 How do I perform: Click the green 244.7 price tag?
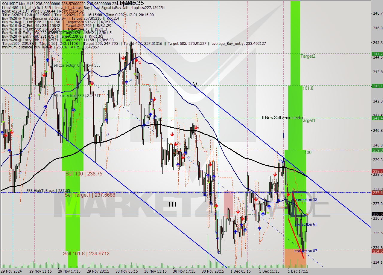click(377, 54)
